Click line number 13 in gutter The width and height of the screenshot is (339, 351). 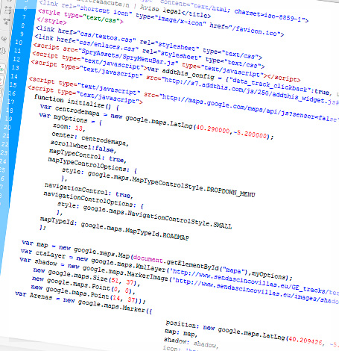click(15, 68)
